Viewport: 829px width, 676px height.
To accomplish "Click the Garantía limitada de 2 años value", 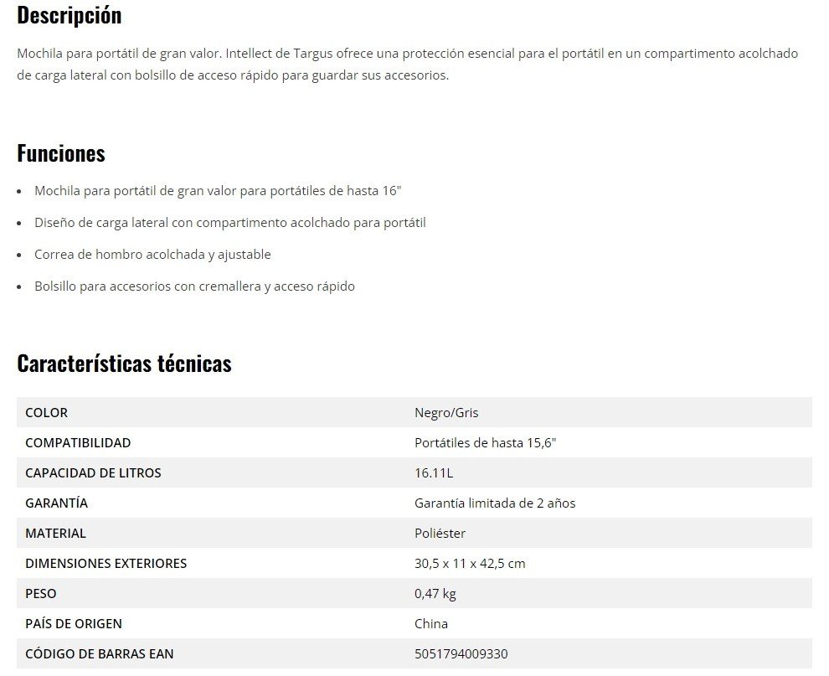I will 495,503.
